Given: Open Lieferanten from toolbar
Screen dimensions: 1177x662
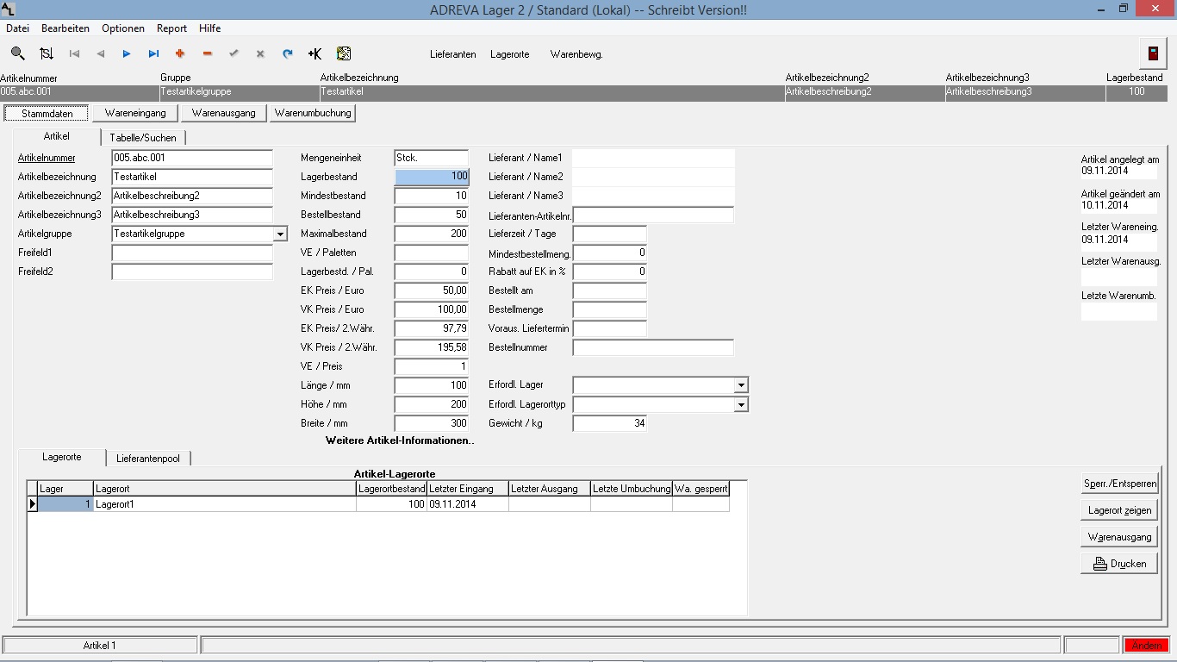Looking at the screenshot, I should 453,54.
